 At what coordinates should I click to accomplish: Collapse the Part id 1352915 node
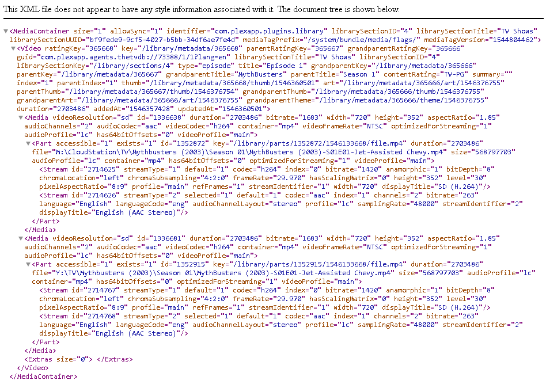[29, 264]
